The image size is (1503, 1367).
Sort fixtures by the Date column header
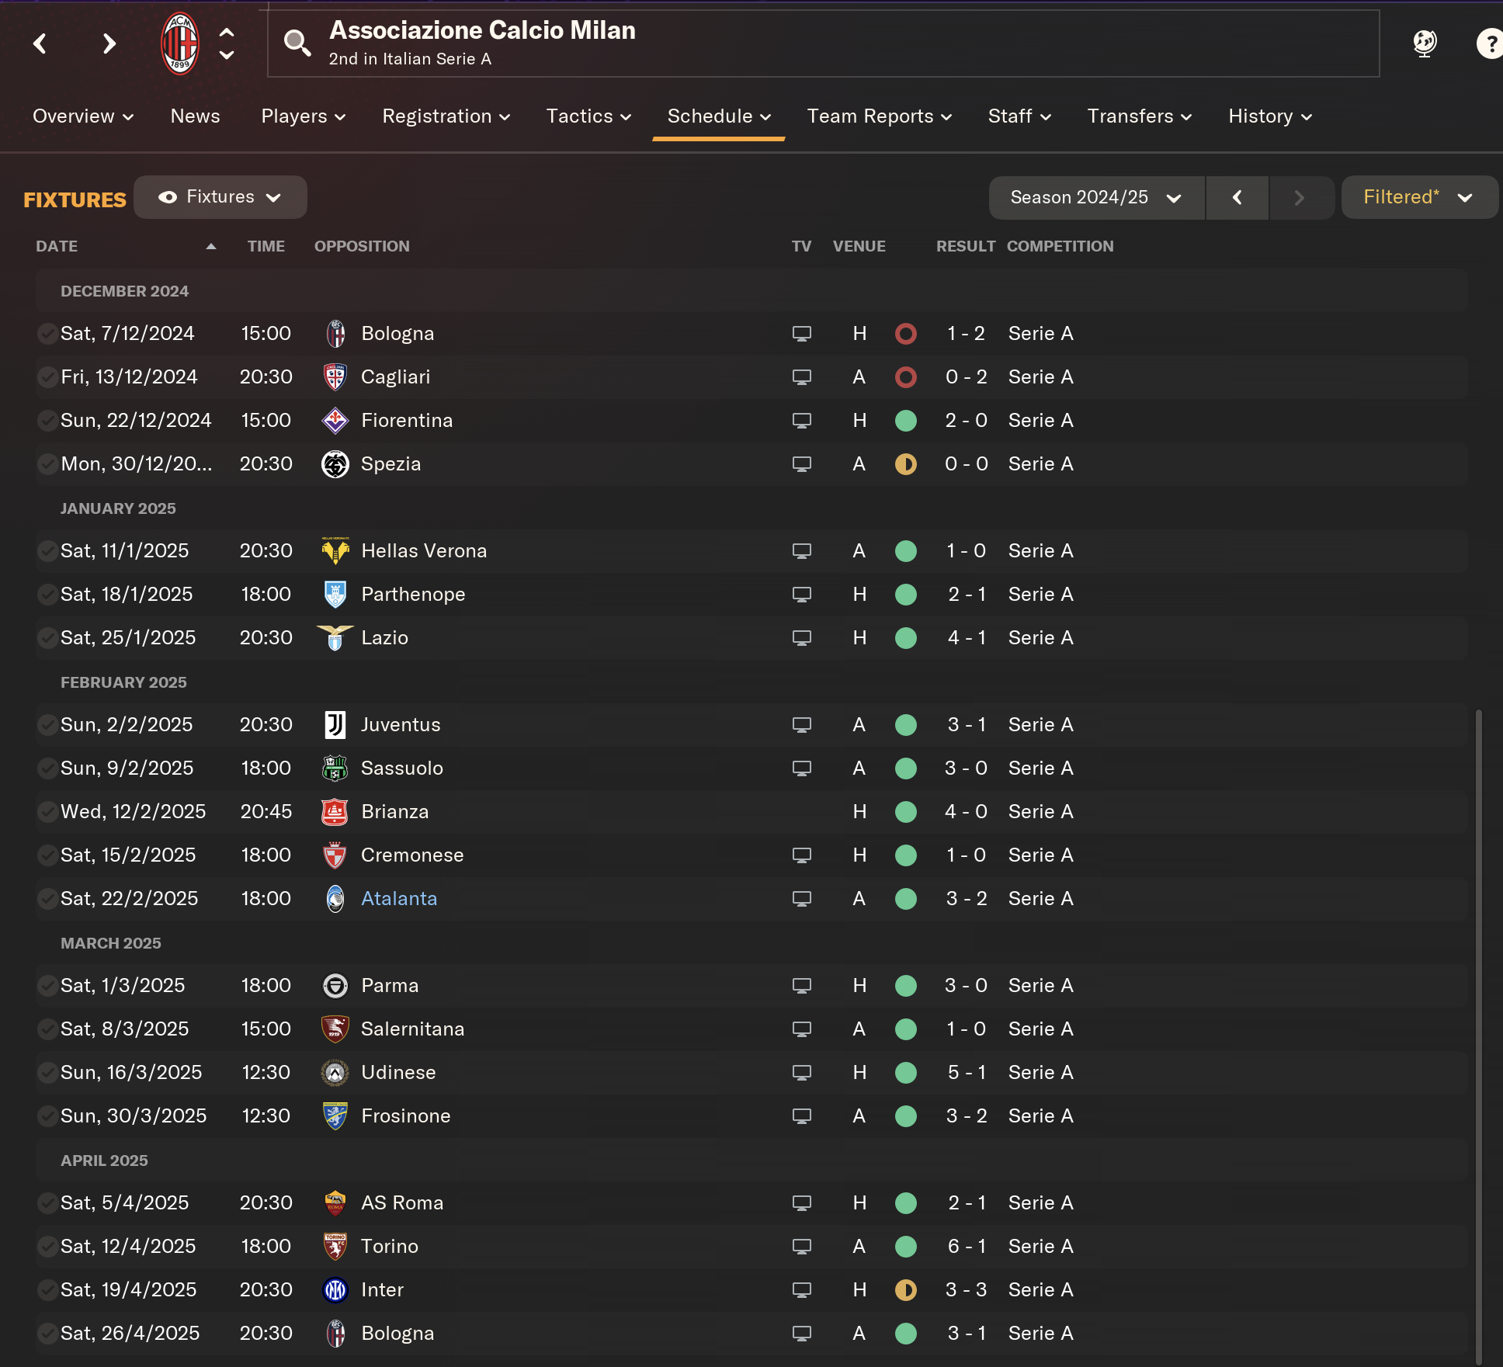click(x=57, y=246)
